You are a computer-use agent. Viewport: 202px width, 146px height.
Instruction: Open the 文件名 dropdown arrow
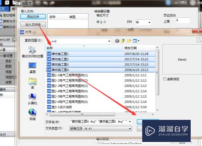[130, 121]
